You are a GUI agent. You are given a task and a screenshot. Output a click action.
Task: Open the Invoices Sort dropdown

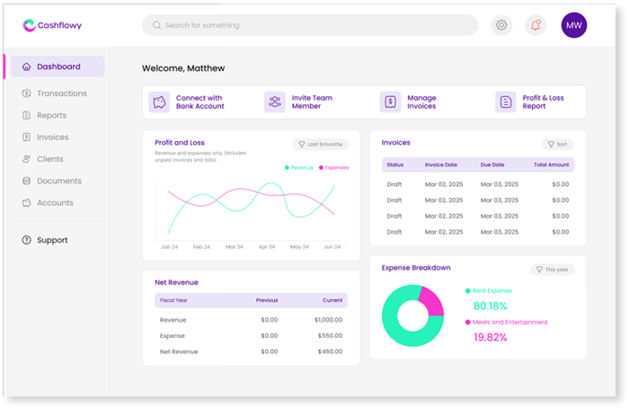coord(557,144)
